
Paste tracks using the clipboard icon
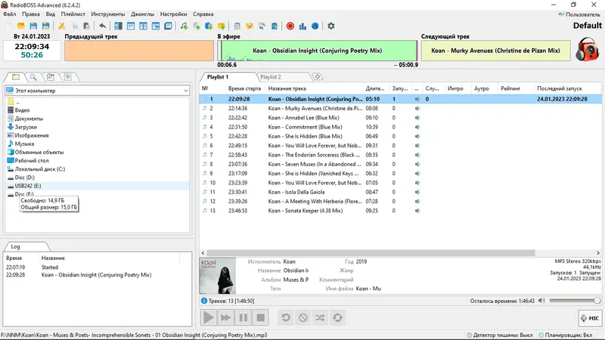click(87, 26)
